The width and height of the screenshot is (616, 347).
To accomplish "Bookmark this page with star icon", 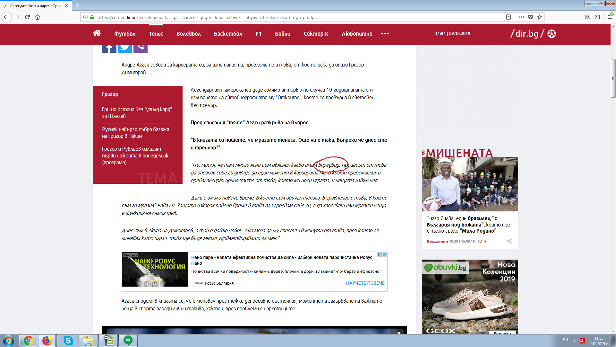I will click(540, 17).
